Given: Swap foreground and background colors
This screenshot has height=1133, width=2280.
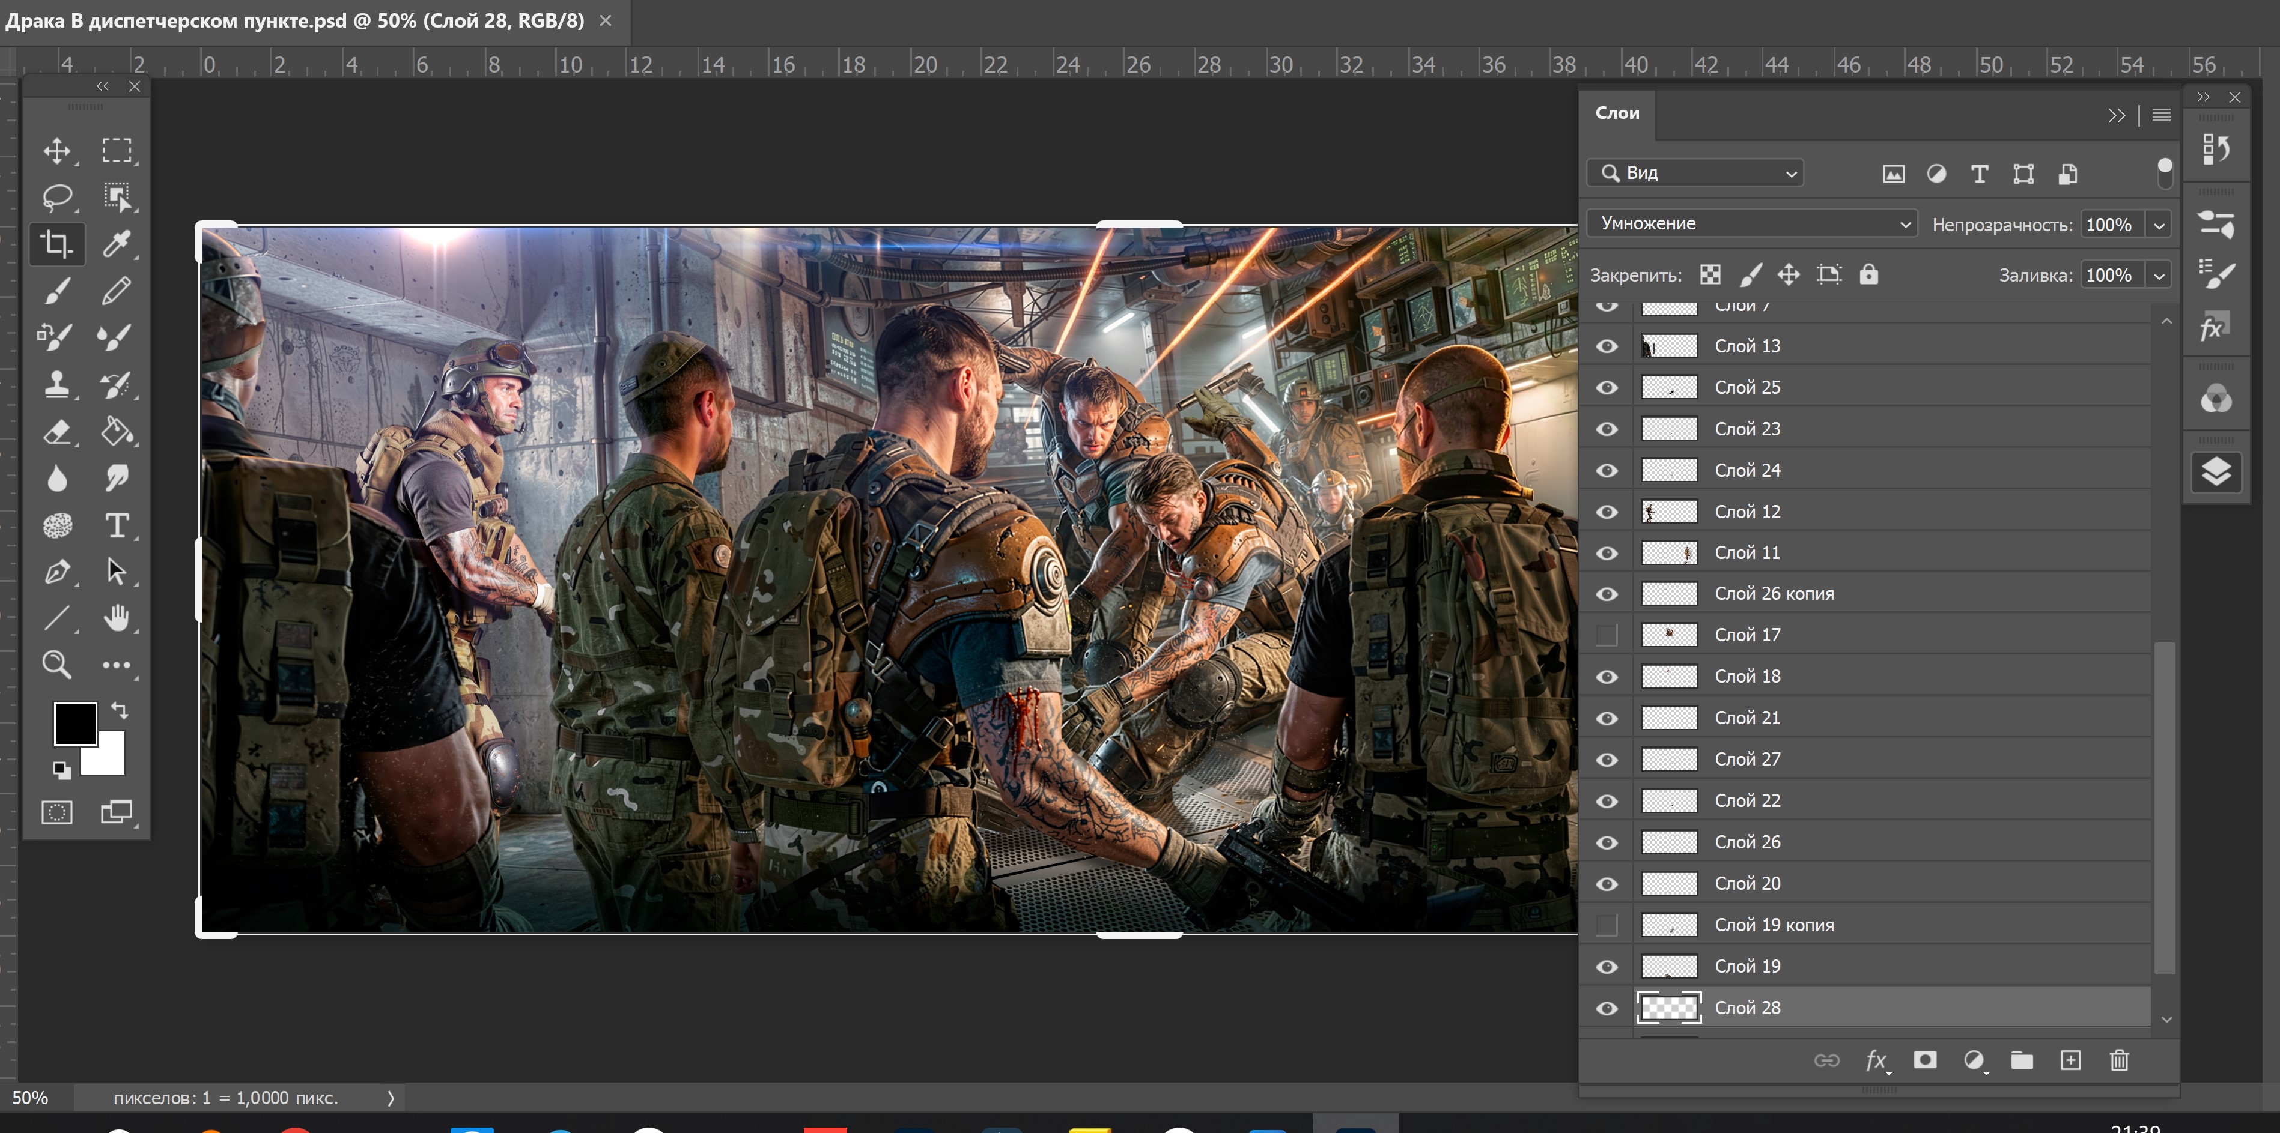Looking at the screenshot, I should click(120, 710).
